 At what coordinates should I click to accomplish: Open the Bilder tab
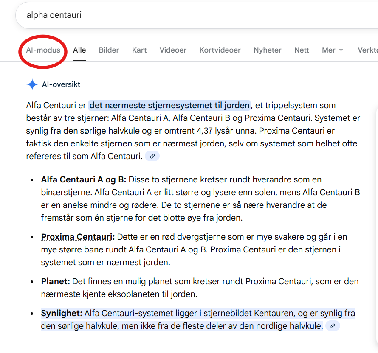point(109,50)
